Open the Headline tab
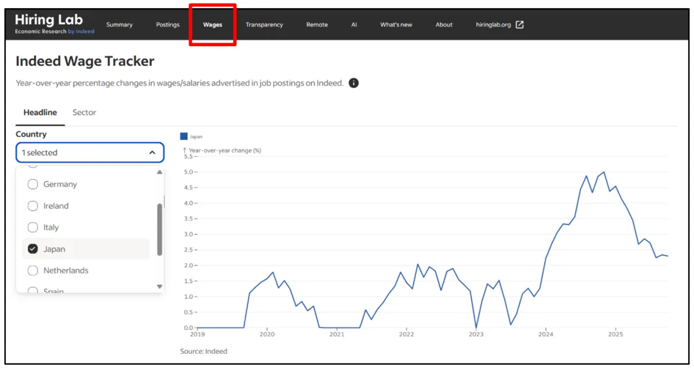This screenshot has height=370, width=694. pyautogui.click(x=40, y=113)
